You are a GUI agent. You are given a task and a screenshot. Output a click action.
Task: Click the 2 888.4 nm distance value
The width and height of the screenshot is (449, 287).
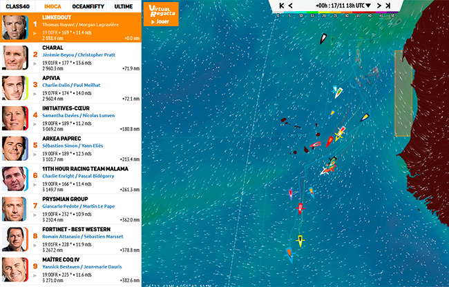point(52,38)
